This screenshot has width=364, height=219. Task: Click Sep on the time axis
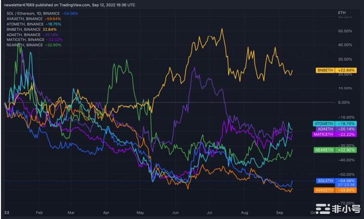pyautogui.click(x=278, y=213)
